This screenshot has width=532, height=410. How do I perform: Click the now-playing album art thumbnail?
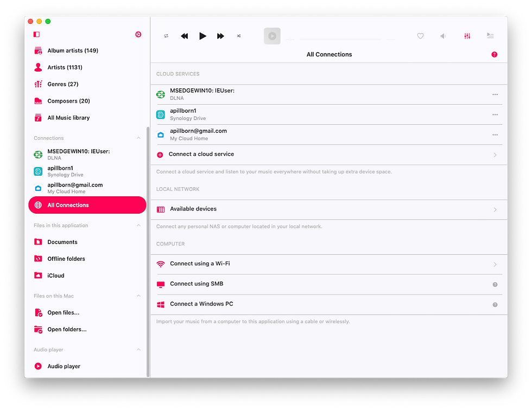pyautogui.click(x=272, y=36)
